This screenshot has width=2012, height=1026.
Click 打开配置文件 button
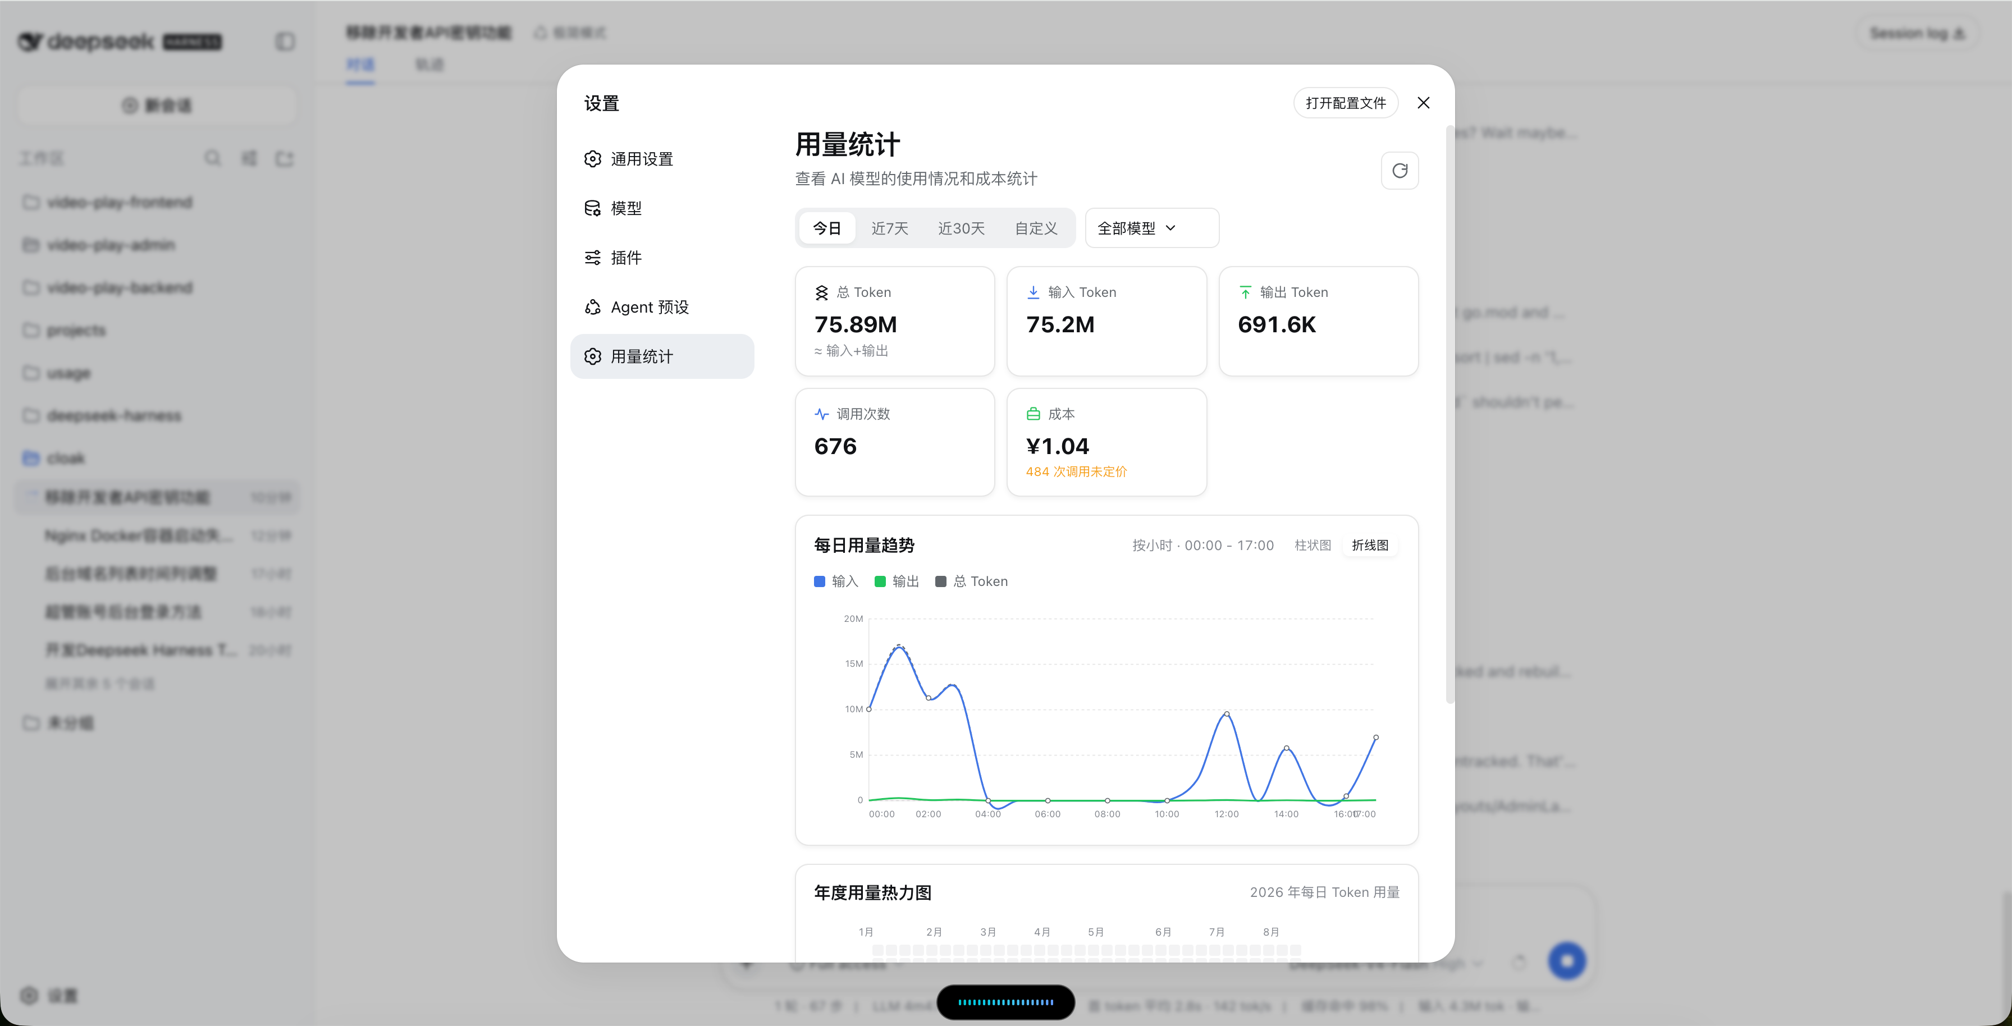click(1345, 103)
